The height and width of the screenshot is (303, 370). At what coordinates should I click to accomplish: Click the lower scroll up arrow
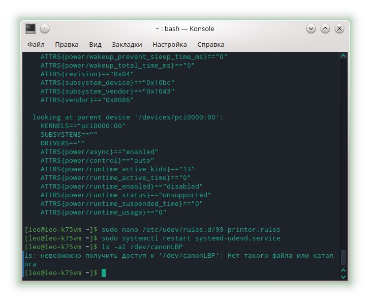[344, 270]
